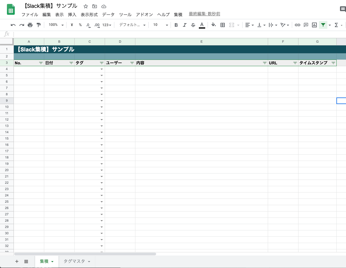Add a new sheet with plus icon
This screenshot has height=268, width=346.
pyautogui.click(x=17, y=261)
